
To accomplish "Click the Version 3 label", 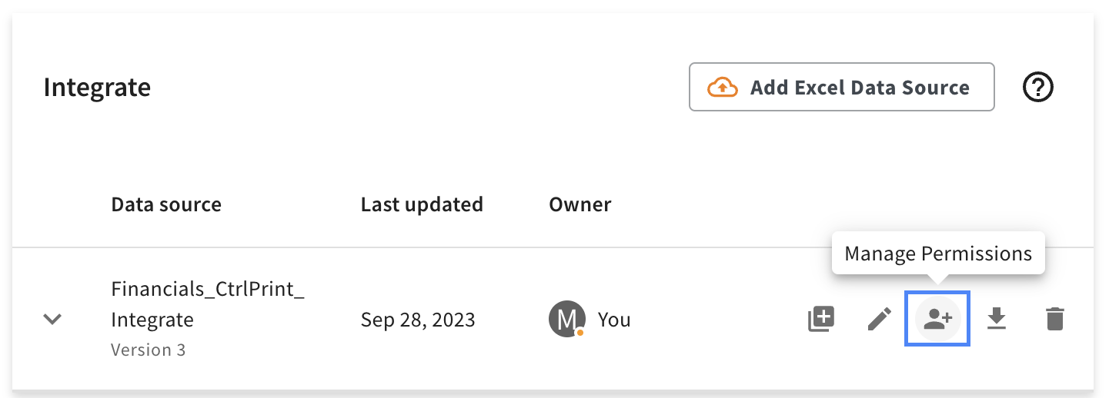I will pyautogui.click(x=149, y=350).
